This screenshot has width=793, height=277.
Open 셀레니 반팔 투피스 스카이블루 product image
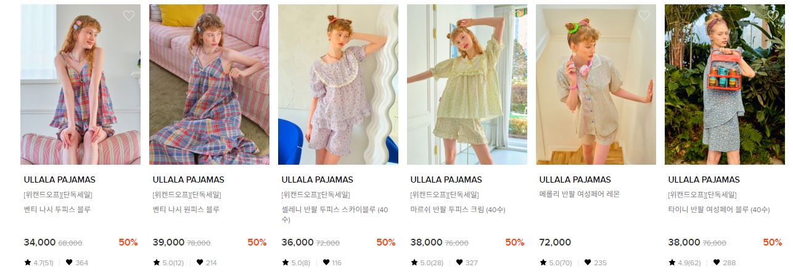(338, 85)
